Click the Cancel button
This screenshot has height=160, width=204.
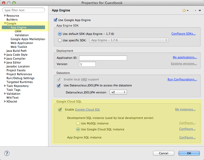tap(163, 153)
